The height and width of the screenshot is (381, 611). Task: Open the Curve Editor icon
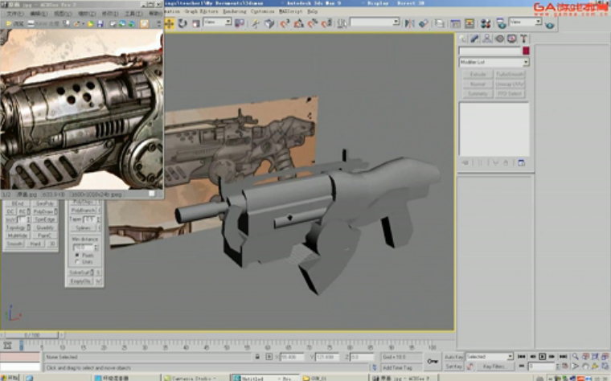(455, 24)
